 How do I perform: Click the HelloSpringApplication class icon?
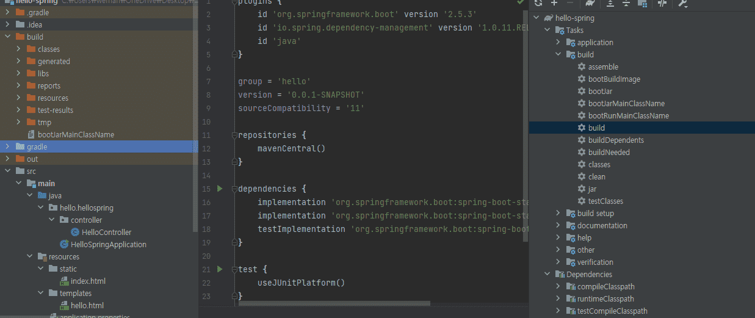(x=64, y=244)
